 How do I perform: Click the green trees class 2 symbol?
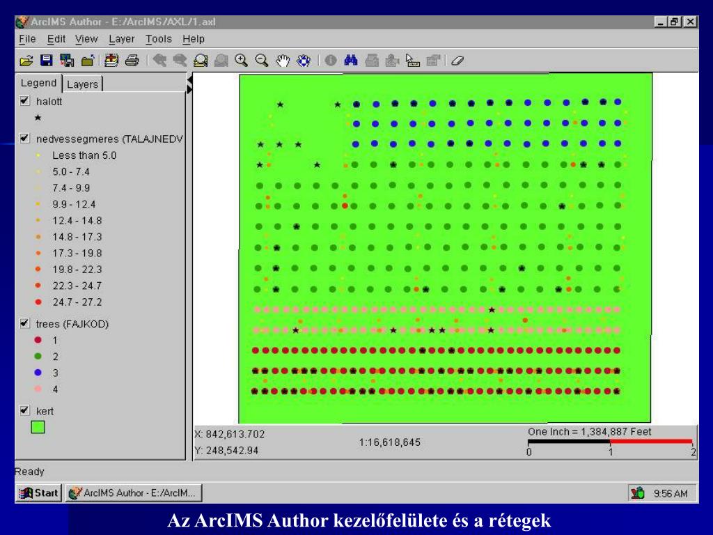coord(38,356)
